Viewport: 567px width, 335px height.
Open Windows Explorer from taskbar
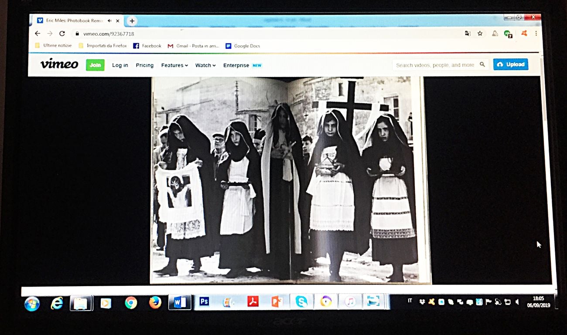(x=81, y=303)
